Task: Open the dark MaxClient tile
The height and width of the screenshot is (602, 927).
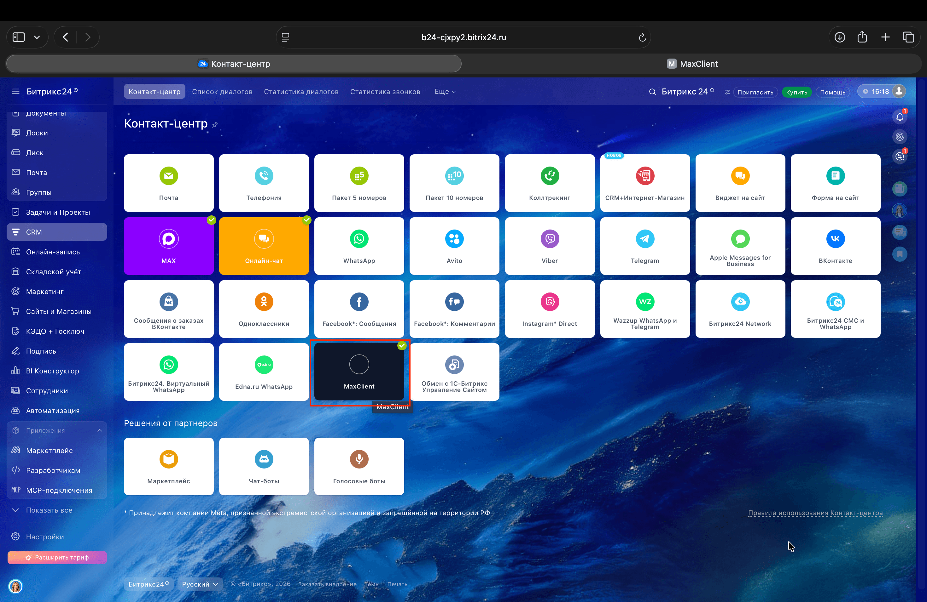Action: [359, 372]
